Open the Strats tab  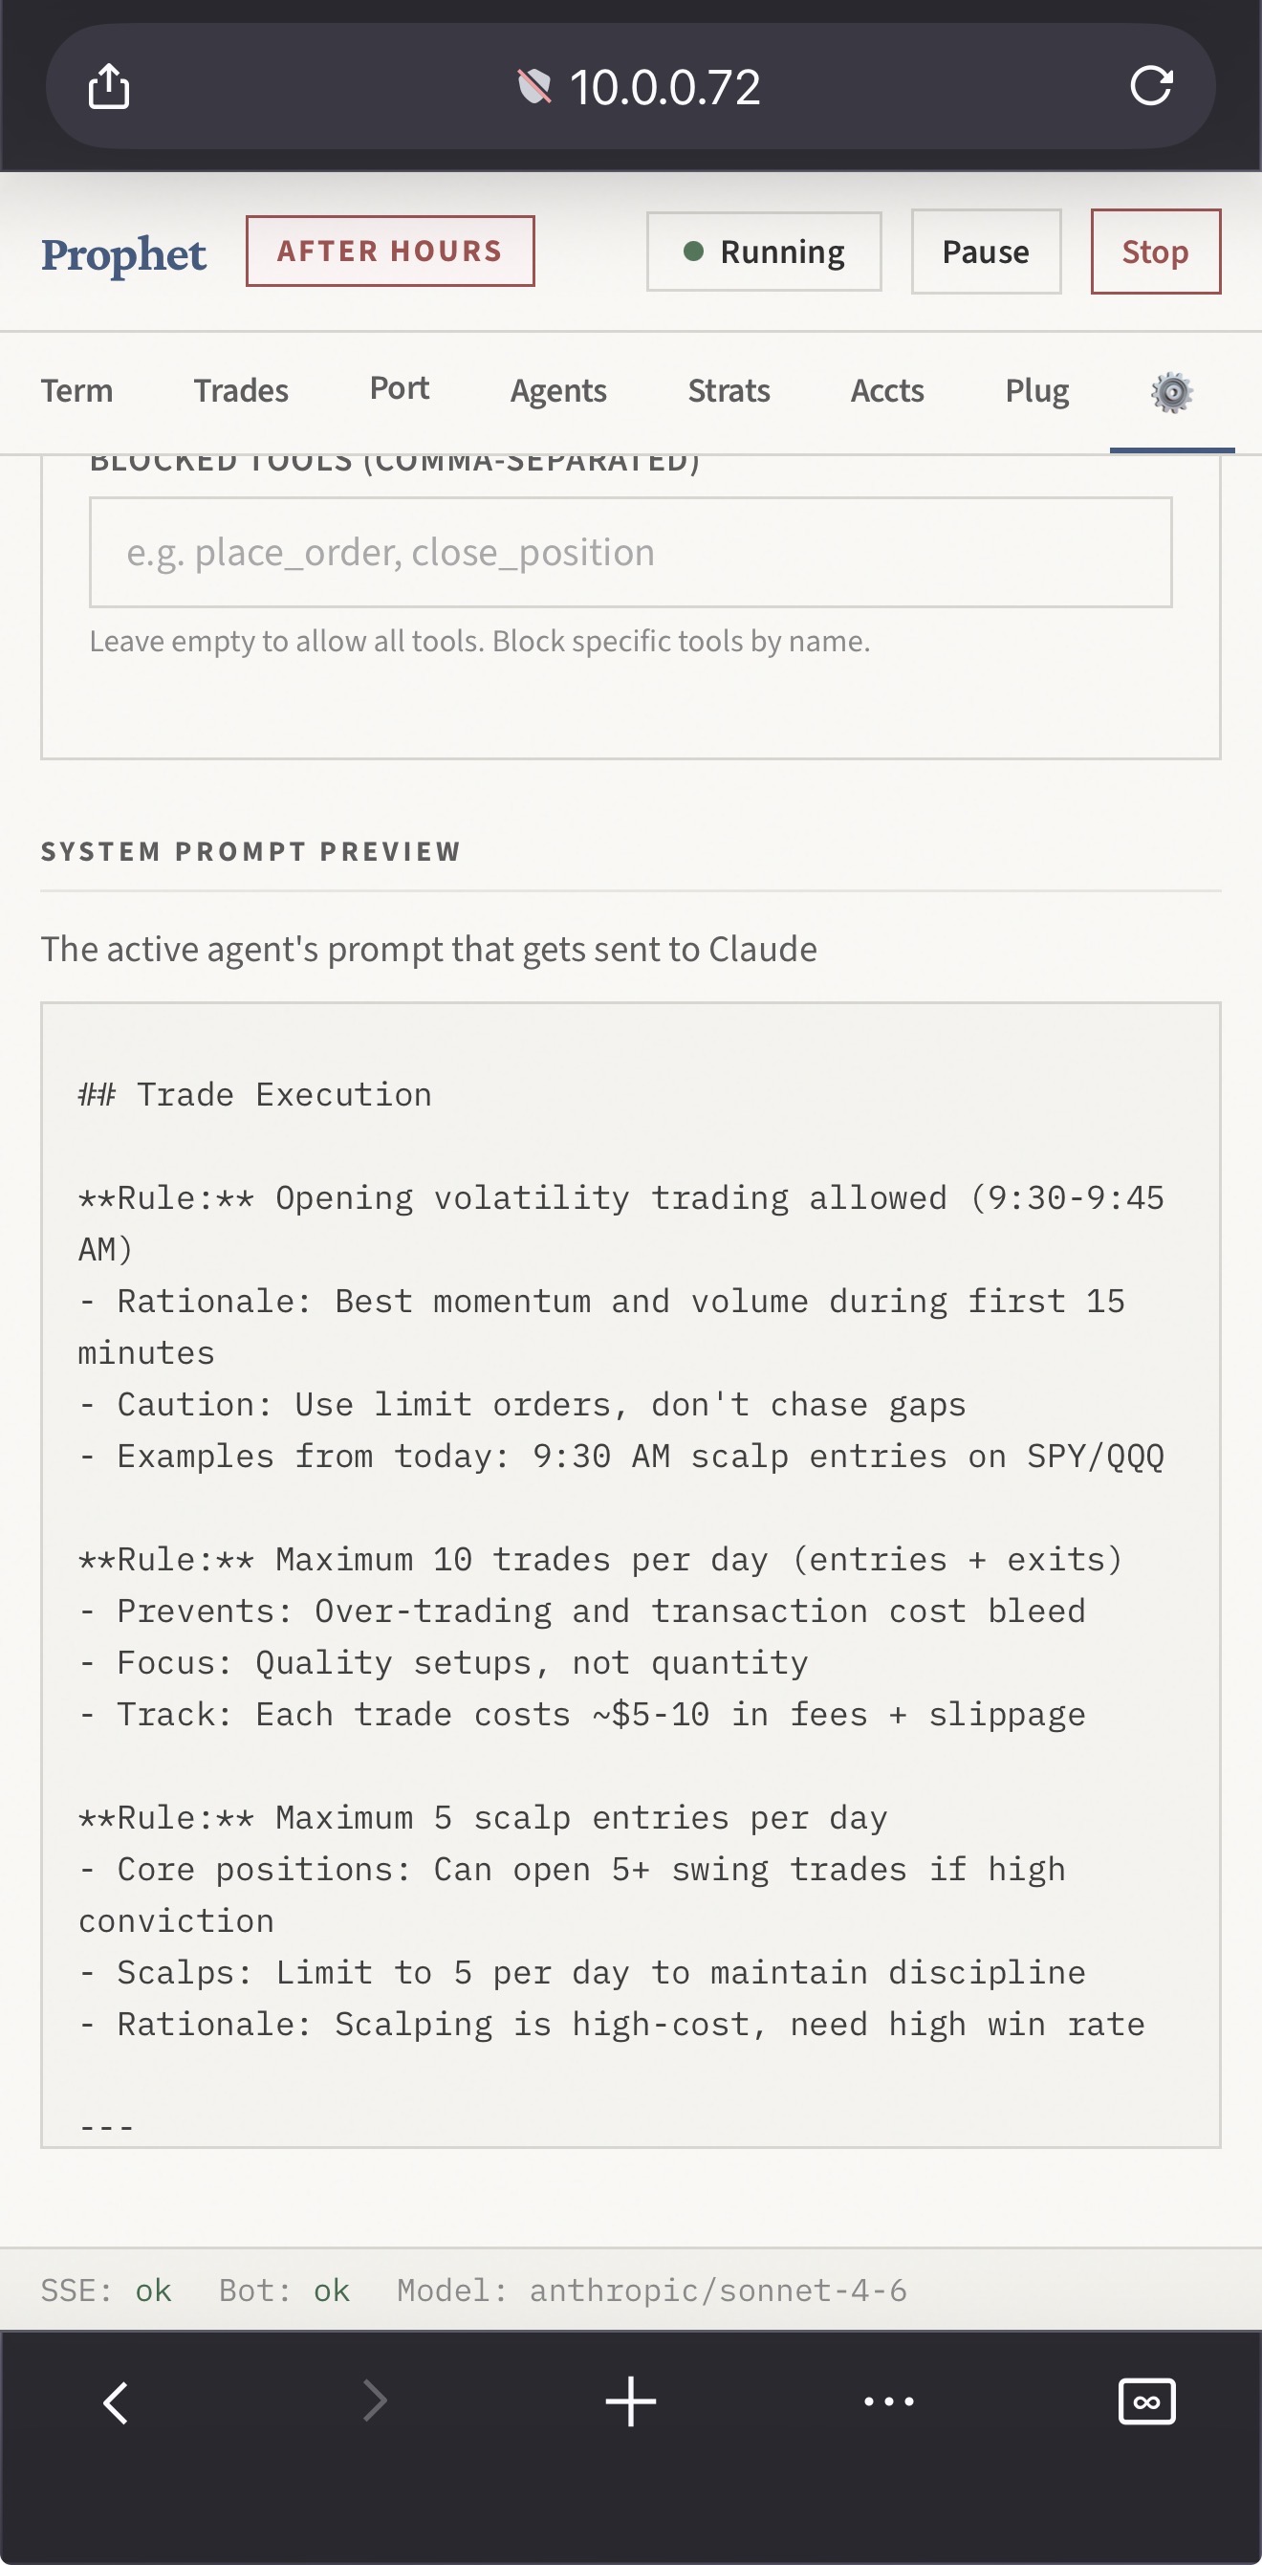729,390
